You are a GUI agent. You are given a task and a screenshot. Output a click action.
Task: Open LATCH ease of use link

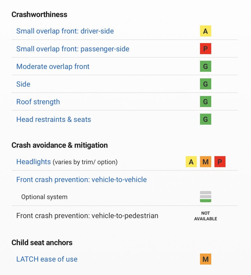coord(47,259)
